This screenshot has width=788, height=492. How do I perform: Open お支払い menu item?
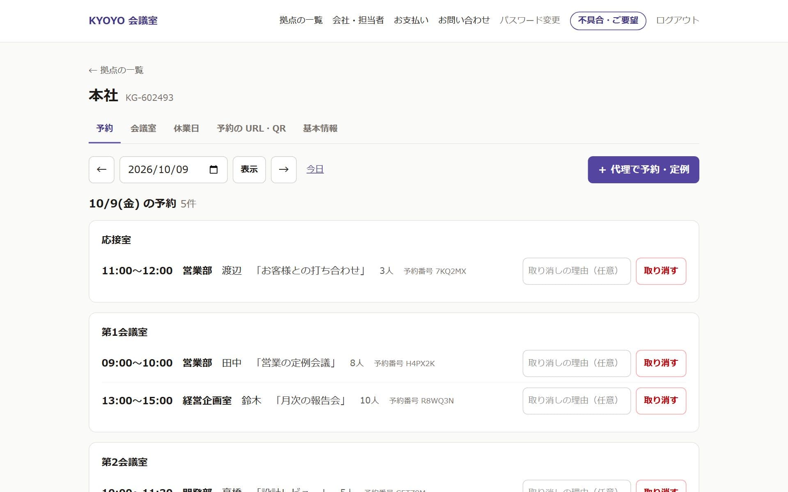coord(411,20)
